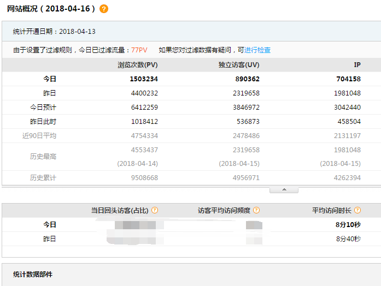Viewport: 381px width, 286px height.
Task: Select the 今日预计 row label
Action: tap(43, 108)
